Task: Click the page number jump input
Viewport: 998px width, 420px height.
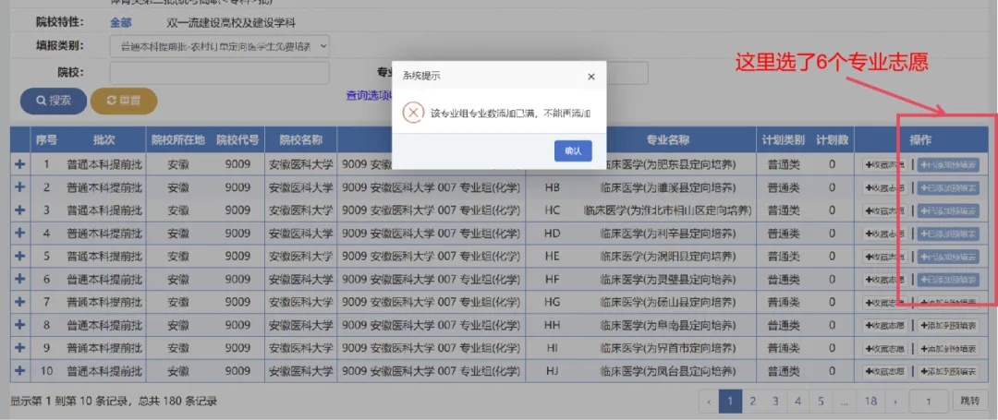Action: point(929,401)
